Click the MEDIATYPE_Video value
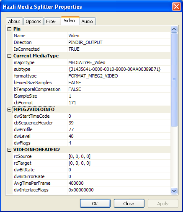Viewport: 183px width, 212px height. tap(87, 62)
